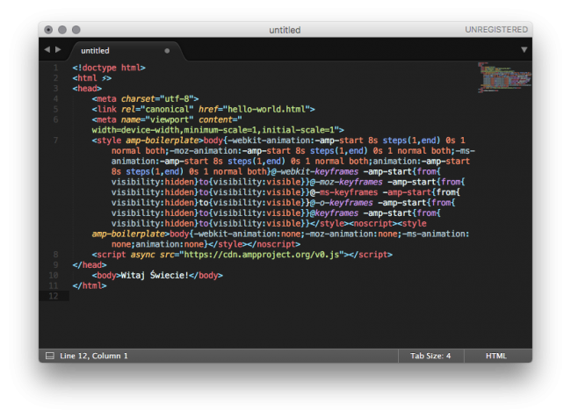Go to next tab with right arrow

[58, 49]
